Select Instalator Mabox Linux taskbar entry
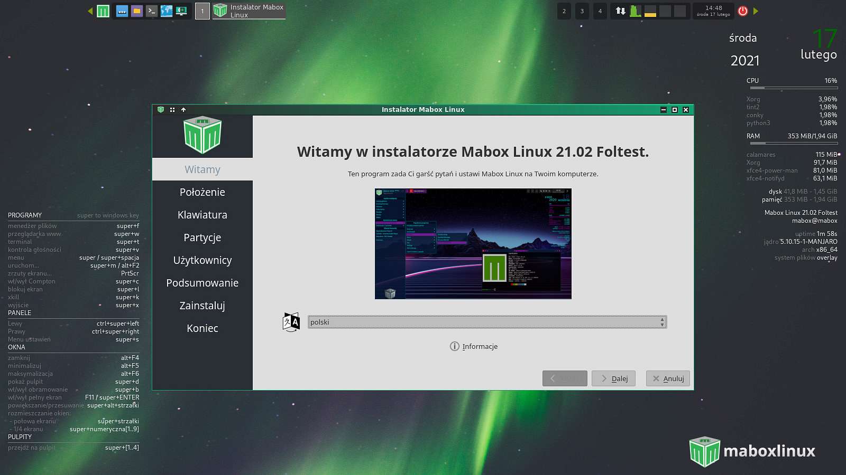846x475 pixels. coord(249,11)
